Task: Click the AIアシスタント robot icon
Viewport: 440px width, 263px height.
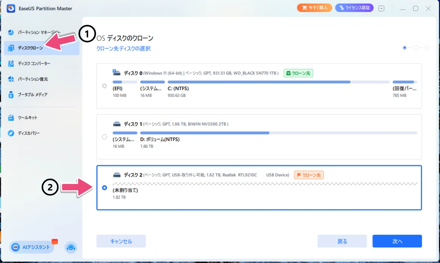Action: pos(16,247)
